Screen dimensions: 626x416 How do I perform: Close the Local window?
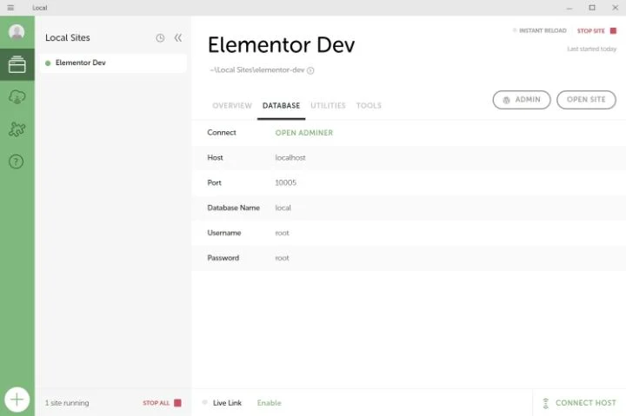coord(616,8)
